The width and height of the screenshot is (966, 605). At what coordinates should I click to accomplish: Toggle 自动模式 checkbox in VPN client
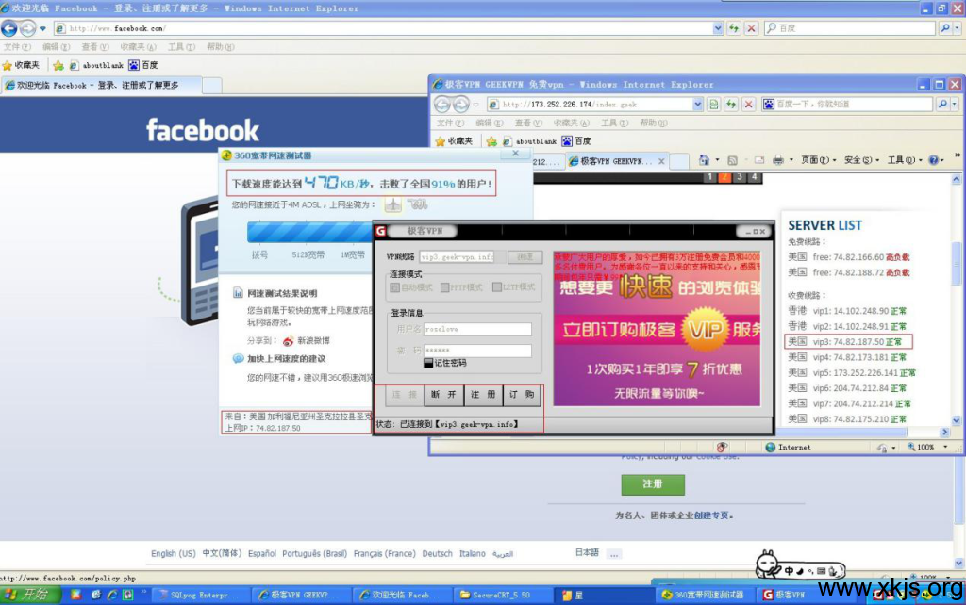(395, 287)
